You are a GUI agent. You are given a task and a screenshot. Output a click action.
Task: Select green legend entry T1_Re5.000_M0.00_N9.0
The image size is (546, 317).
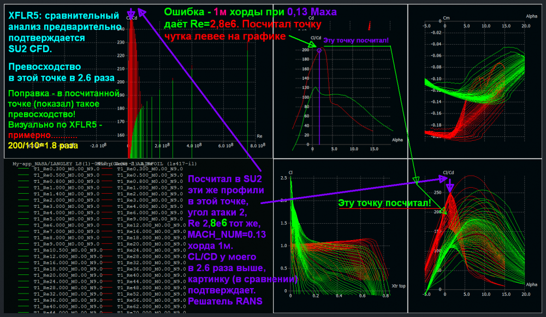point(67,219)
